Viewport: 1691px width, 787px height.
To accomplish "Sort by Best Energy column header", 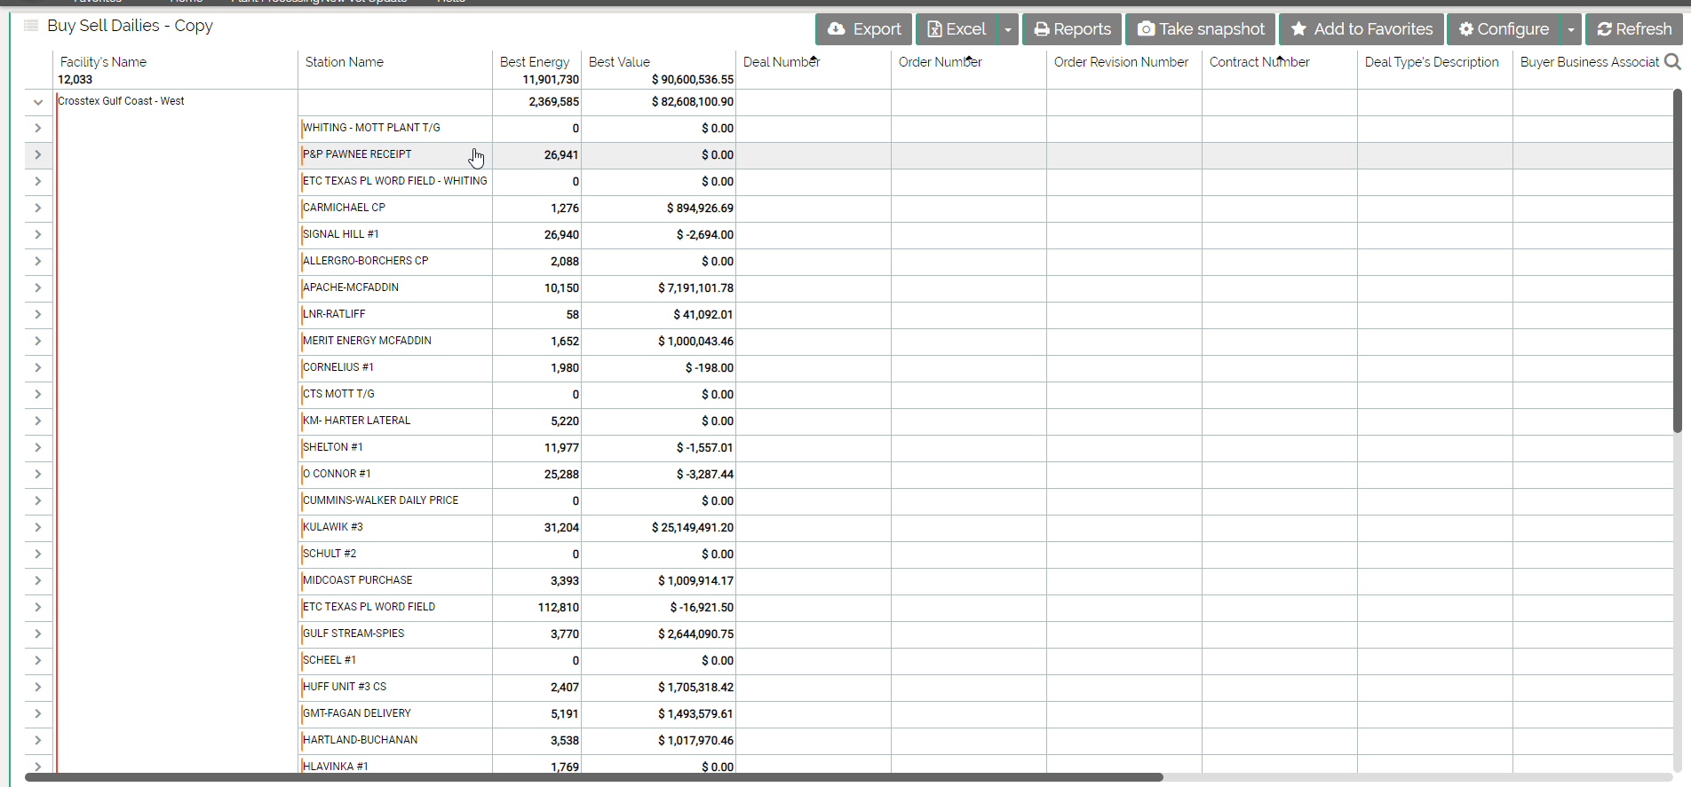I will (x=534, y=62).
